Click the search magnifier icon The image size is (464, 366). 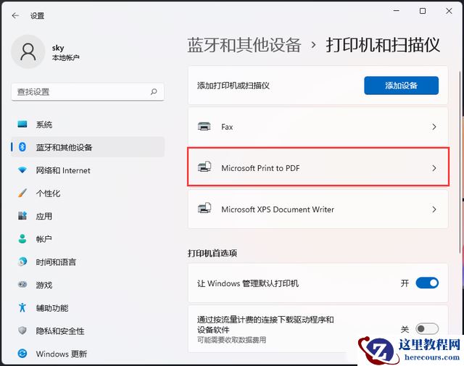(x=154, y=92)
